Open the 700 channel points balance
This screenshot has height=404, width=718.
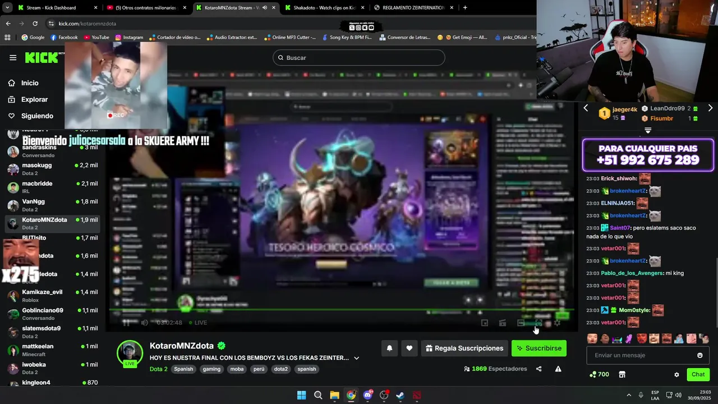tap(599, 374)
